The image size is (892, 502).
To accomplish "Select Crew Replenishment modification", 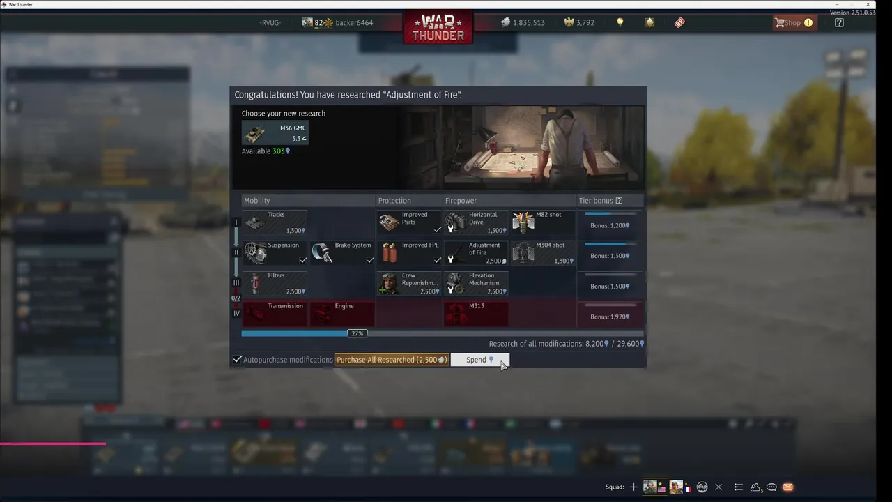I will tap(410, 284).
